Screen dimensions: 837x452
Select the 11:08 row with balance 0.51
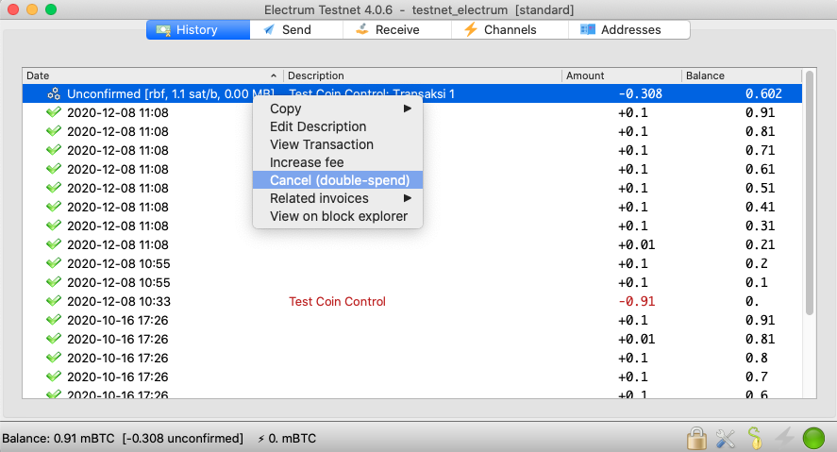tap(411, 189)
